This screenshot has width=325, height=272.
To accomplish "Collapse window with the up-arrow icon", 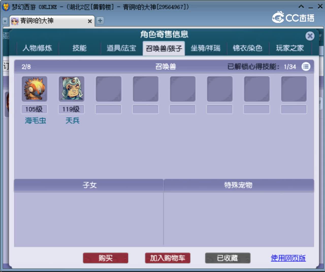I will tap(301, 7).
